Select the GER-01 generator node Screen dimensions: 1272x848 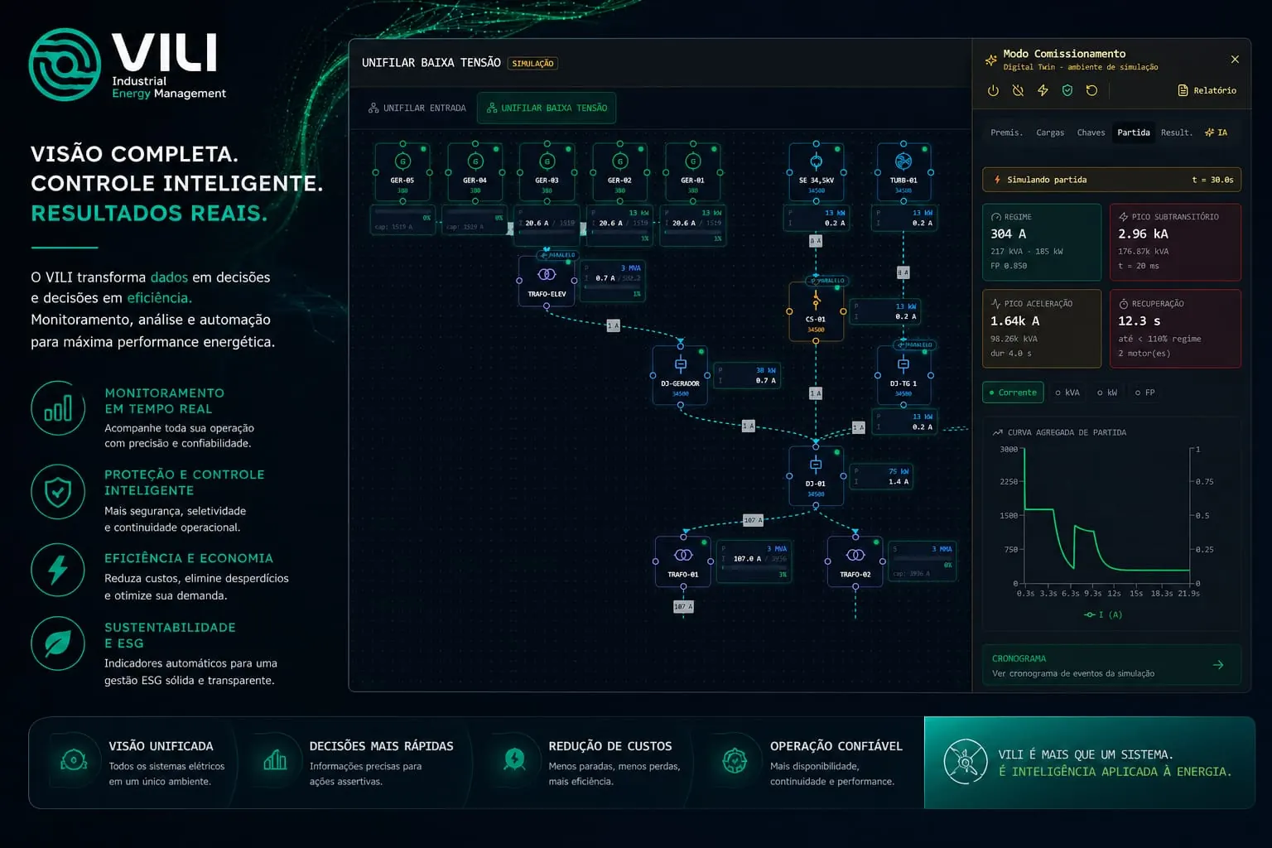[x=693, y=172]
